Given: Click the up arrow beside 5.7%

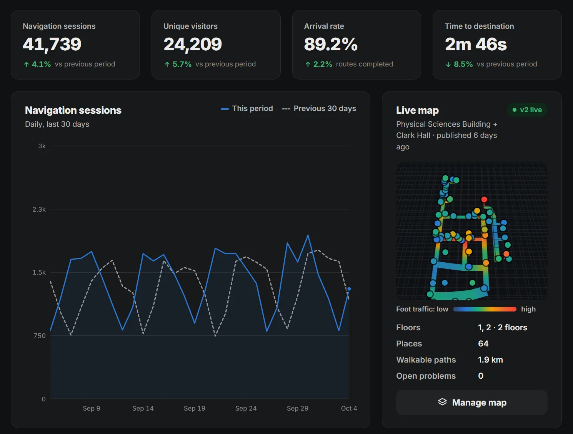Looking at the screenshot, I should [x=167, y=65].
